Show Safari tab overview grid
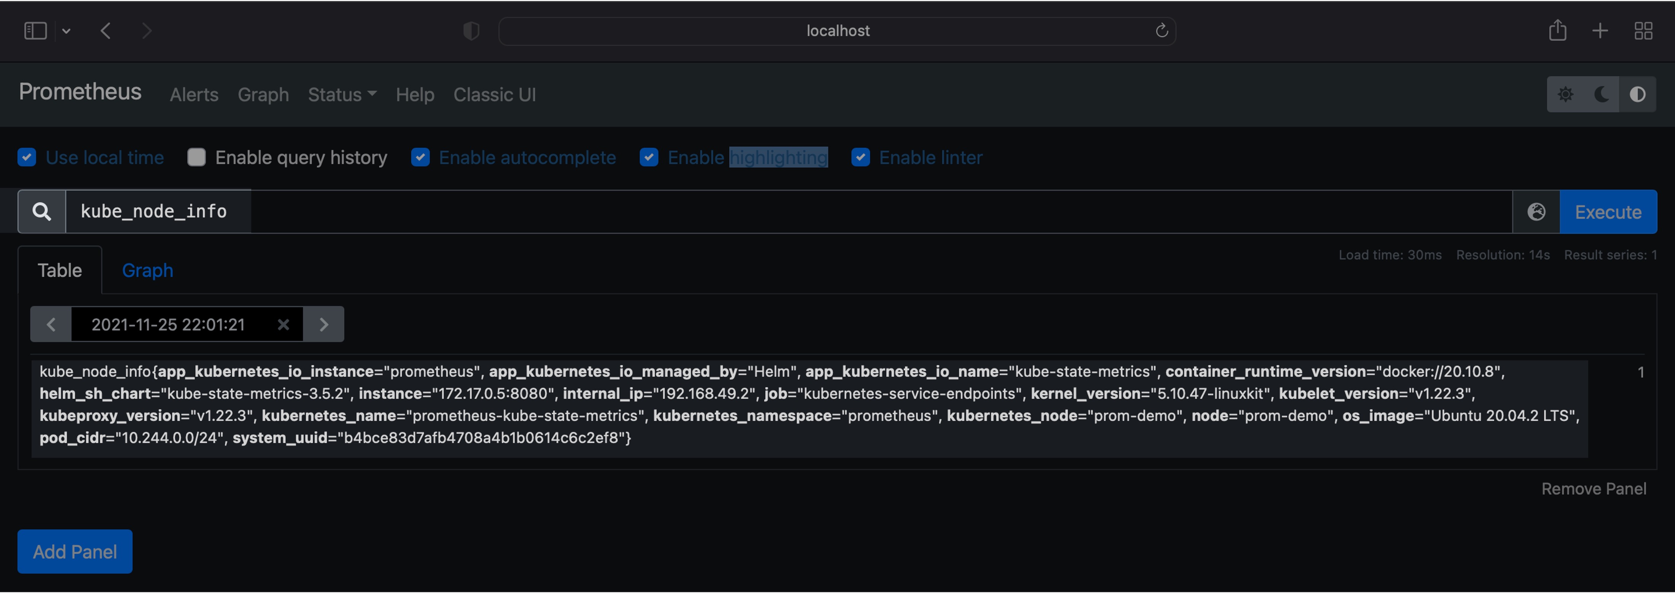 pos(1643,30)
